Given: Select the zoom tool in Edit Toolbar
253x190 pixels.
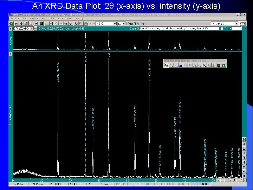Looking at the screenshot, I should tap(171, 65).
